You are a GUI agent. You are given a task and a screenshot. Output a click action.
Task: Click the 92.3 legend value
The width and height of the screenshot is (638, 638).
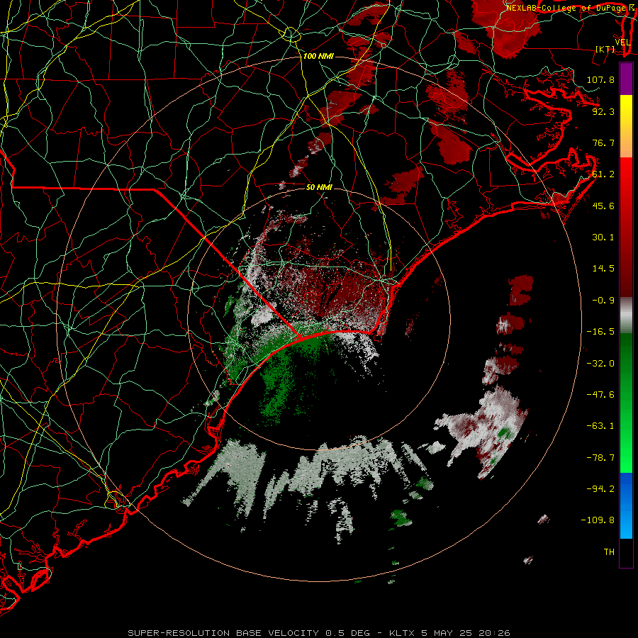603,111
